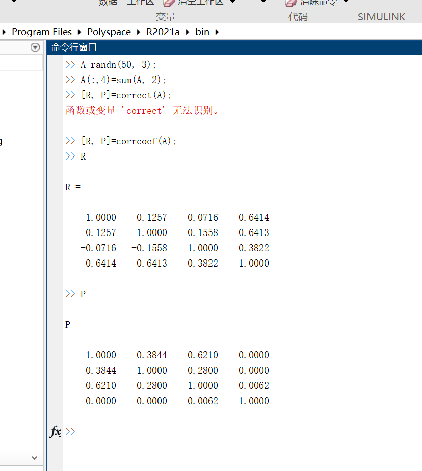Go to the bin folder in path
Viewport: 422px width, 471px height.
(202, 32)
